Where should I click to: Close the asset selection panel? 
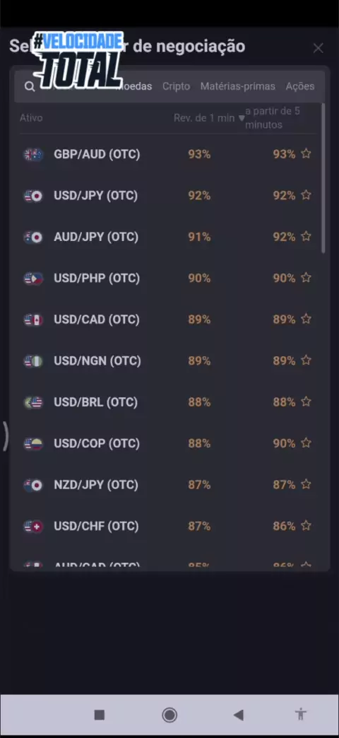pos(319,48)
